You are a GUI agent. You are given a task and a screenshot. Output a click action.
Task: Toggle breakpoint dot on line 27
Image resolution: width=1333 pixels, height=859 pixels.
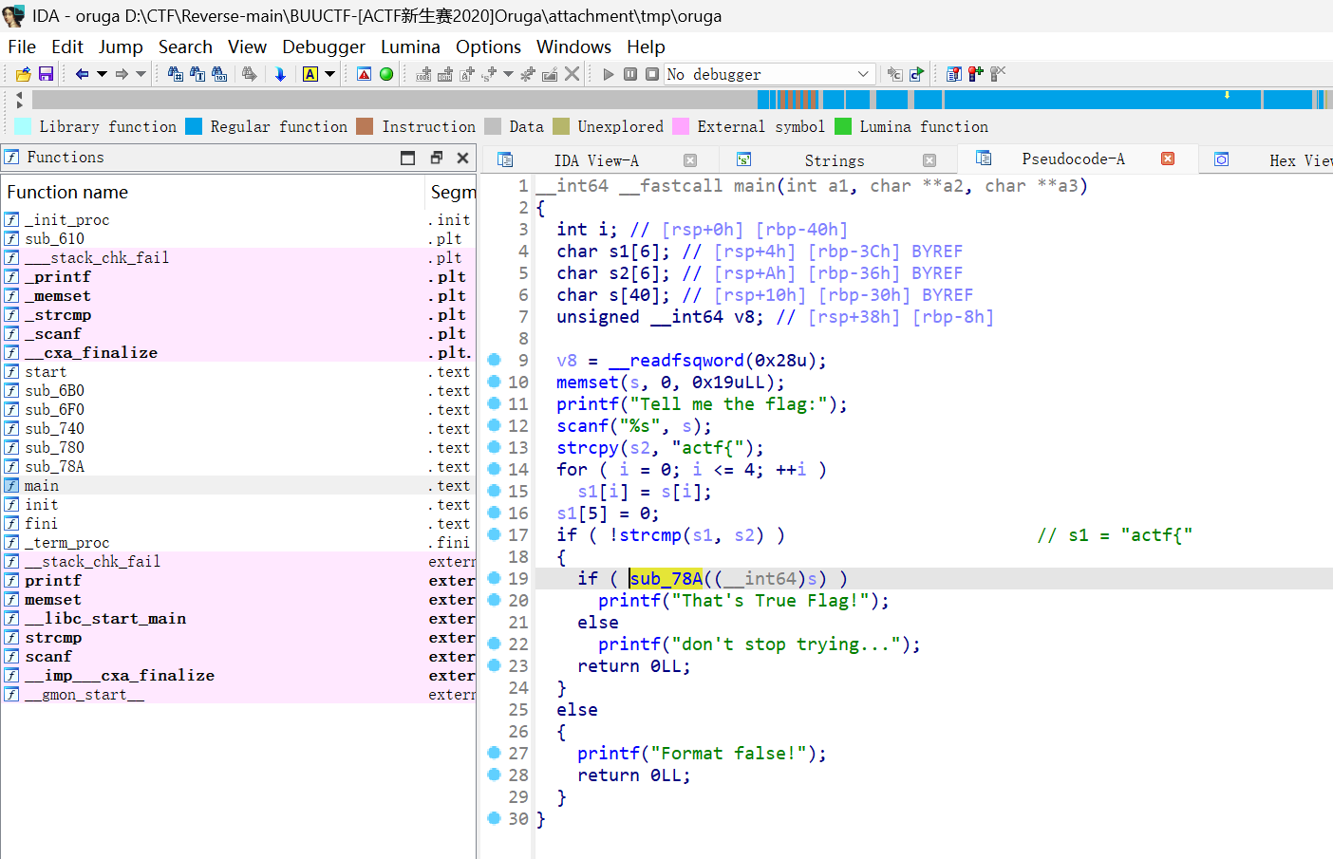coord(494,753)
